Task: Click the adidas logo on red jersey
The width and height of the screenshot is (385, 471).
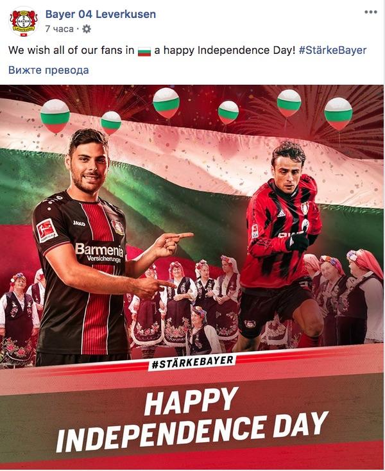Action: coord(281,214)
